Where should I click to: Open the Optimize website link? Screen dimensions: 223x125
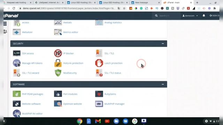pyautogui.click(x=72, y=104)
